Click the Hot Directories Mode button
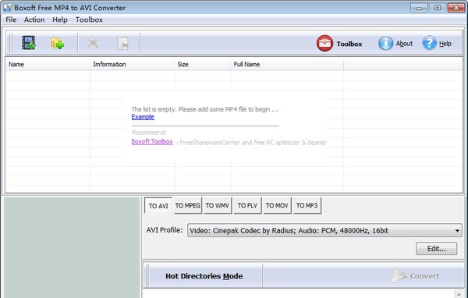 point(204,276)
